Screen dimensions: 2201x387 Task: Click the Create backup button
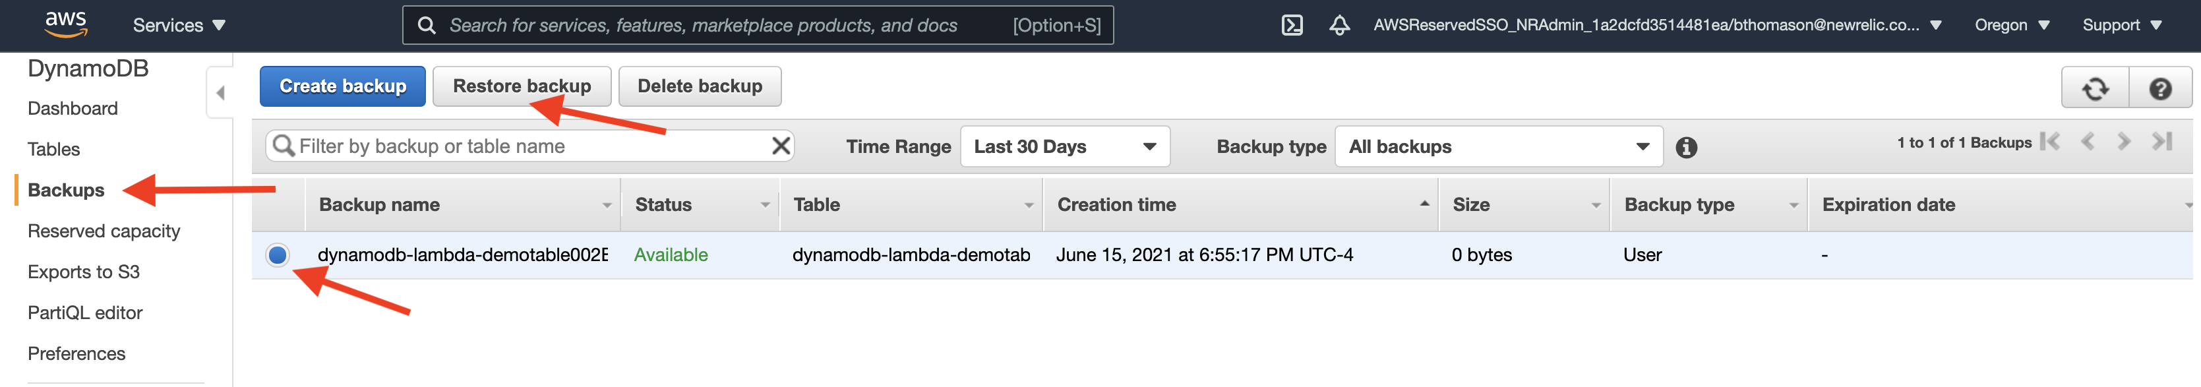coord(343,86)
